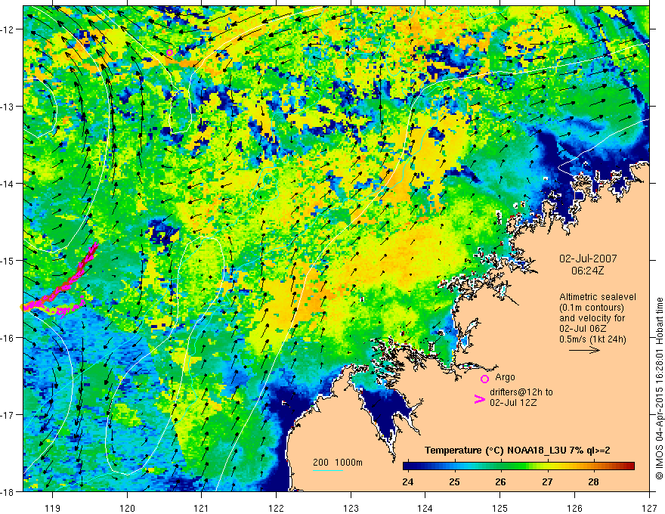Image resolution: width=665 pixels, height=514 pixels.
Task: Click the time label 06:24Z
Action: [x=587, y=271]
